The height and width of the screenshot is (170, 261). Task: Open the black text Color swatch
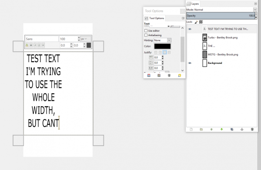point(162,46)
